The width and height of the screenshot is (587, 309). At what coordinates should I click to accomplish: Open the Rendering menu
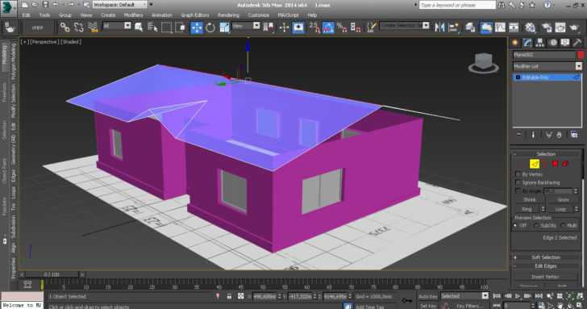tap(228, 15)
